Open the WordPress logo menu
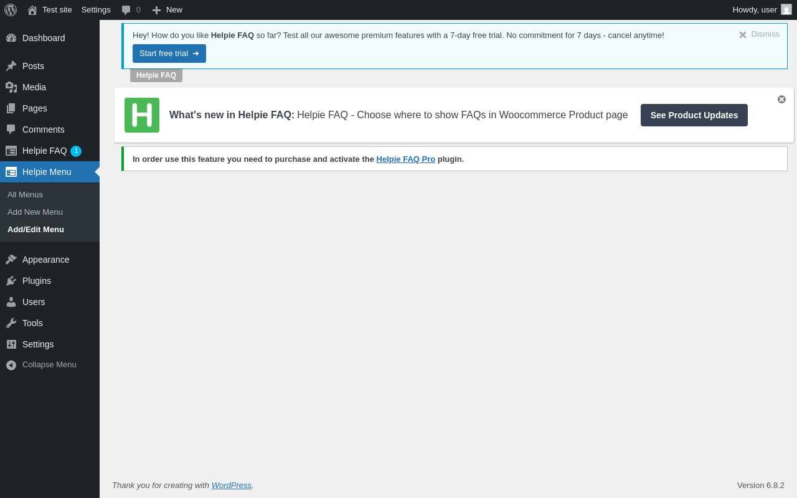 [11, 10]
